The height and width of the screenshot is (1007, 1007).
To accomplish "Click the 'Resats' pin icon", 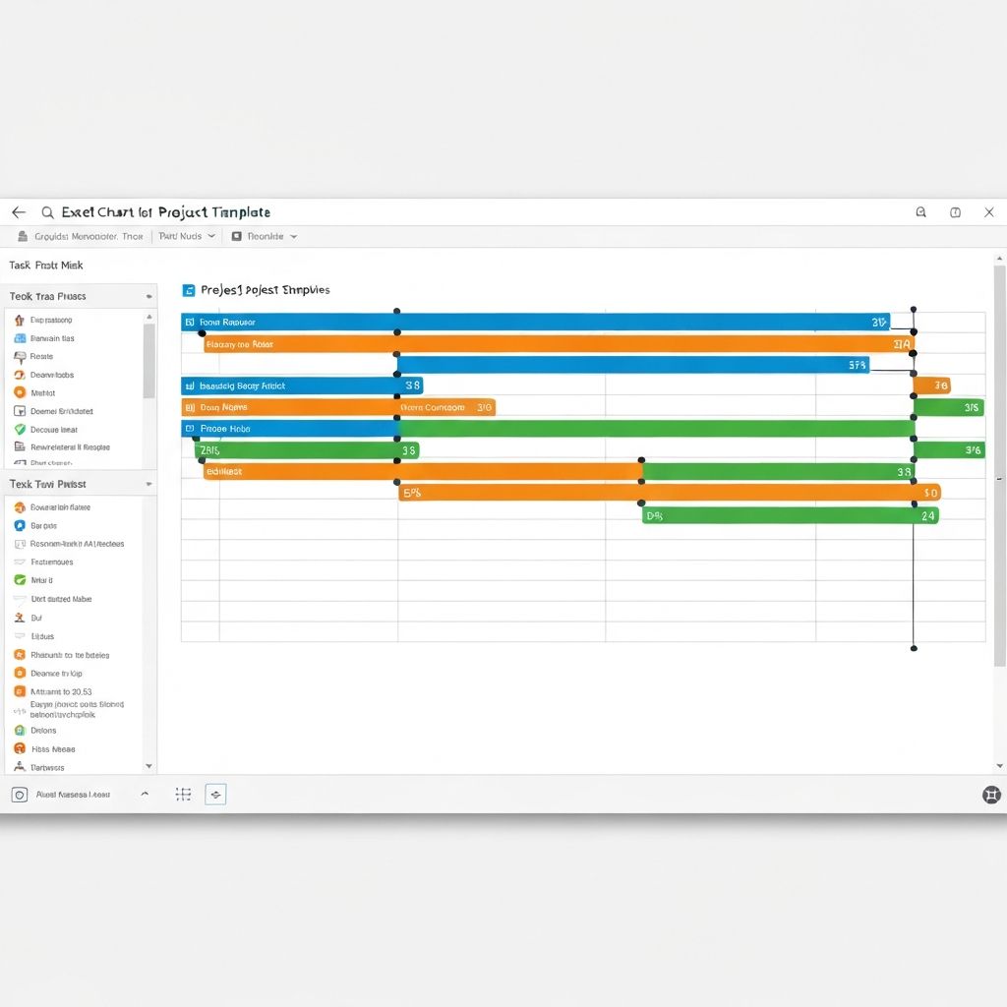I will tap(20, 356).
